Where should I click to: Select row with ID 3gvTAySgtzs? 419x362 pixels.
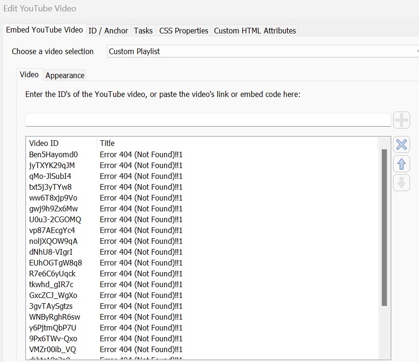pos(202,306)
